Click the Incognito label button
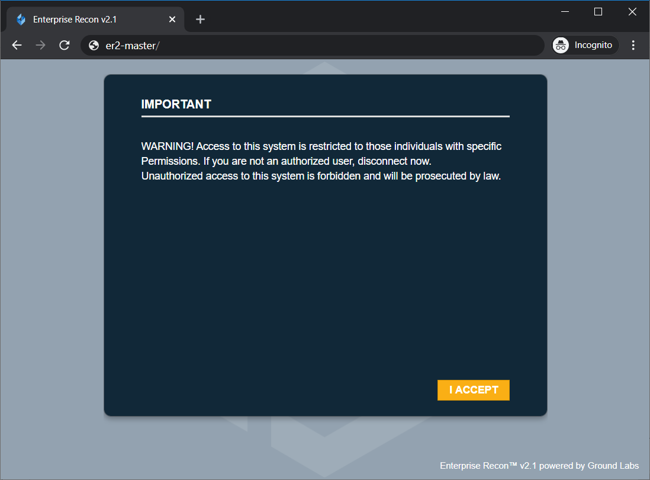 point(593,44)
